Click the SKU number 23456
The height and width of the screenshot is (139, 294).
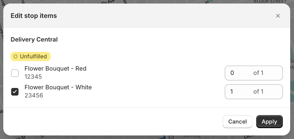34,95
